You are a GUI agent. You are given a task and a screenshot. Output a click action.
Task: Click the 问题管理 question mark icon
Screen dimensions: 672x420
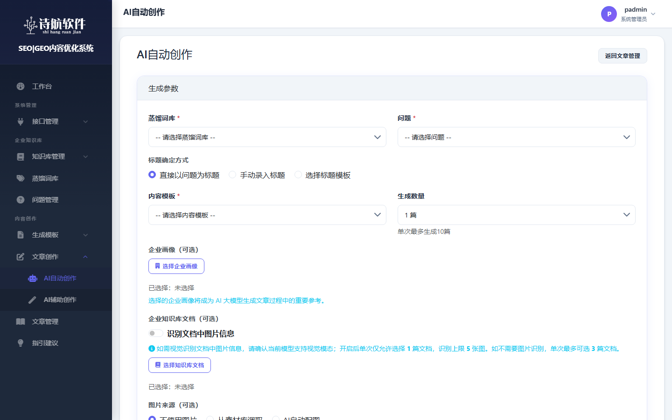tap(21, 200)
